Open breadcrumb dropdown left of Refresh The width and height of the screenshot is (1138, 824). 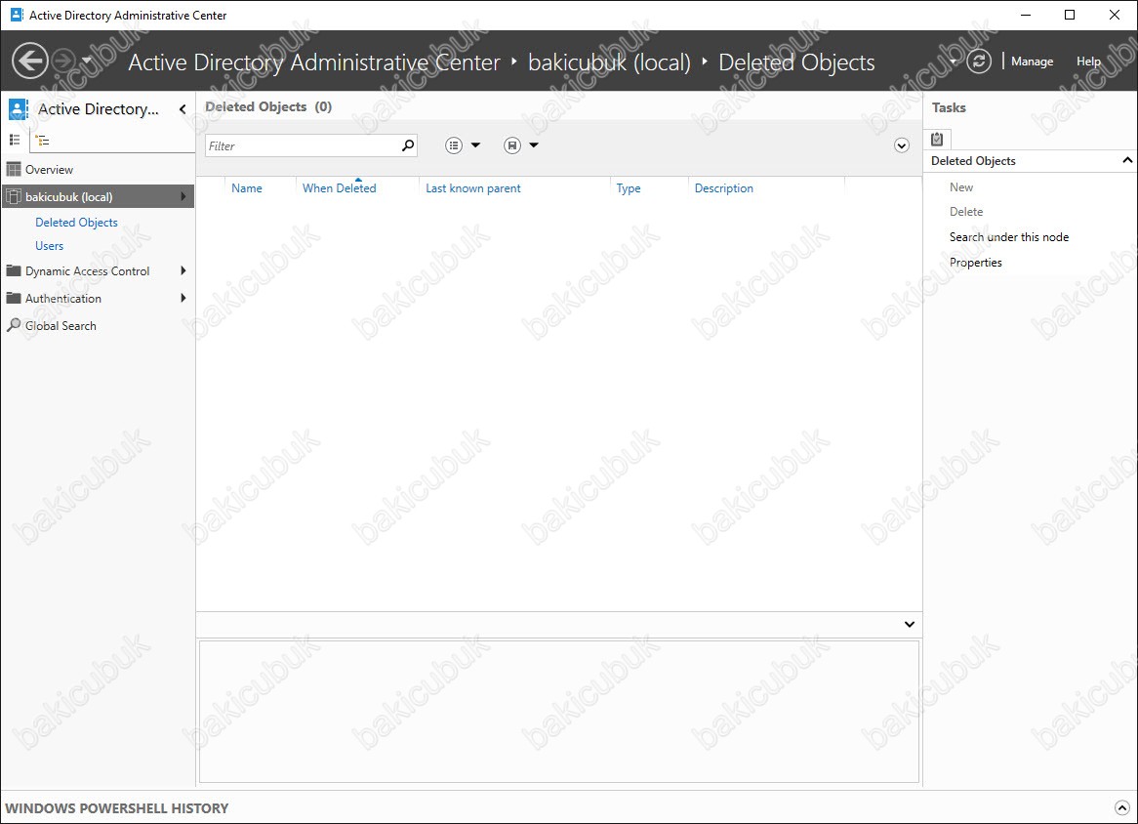(x=954, y=62)
